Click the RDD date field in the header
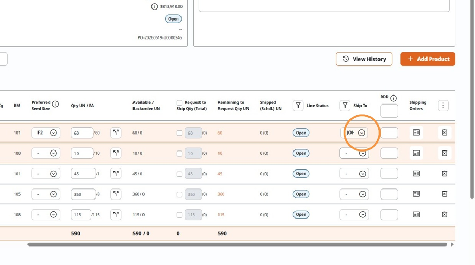 [x=389, y=111]
